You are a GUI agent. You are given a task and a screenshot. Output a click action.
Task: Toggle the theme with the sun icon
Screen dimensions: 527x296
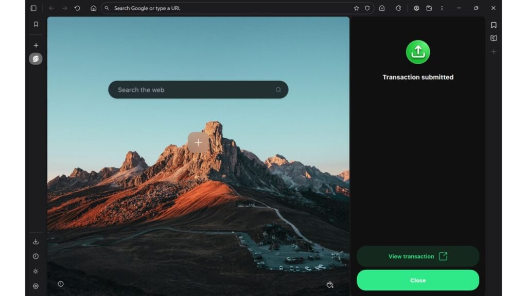coord(36,271)
